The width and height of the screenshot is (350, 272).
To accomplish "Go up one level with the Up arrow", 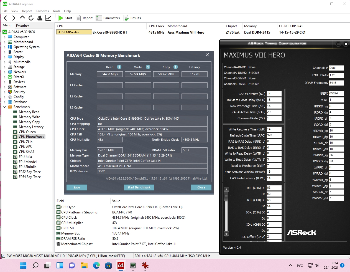I will tap(22, 18).
